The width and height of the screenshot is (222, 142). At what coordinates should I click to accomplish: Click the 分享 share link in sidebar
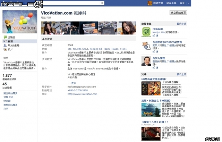coord(6,109)
